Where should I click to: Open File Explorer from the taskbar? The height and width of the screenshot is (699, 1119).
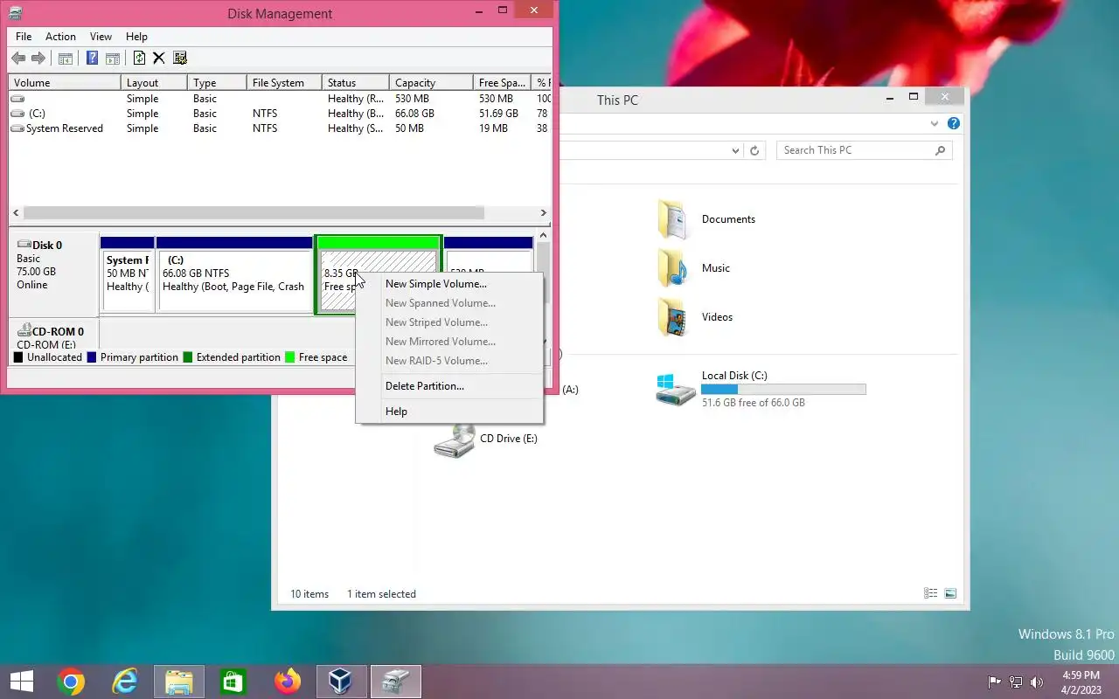point(179,682)
